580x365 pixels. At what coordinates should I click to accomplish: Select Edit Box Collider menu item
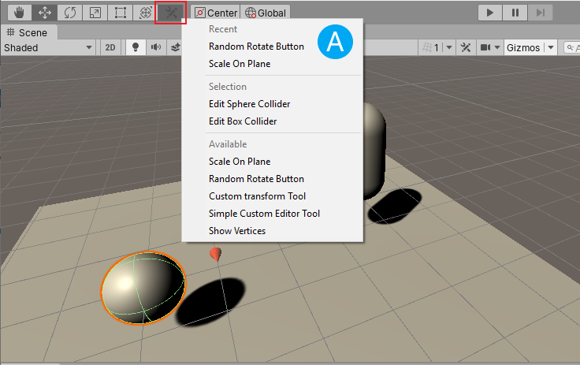(x=243, y=121)
